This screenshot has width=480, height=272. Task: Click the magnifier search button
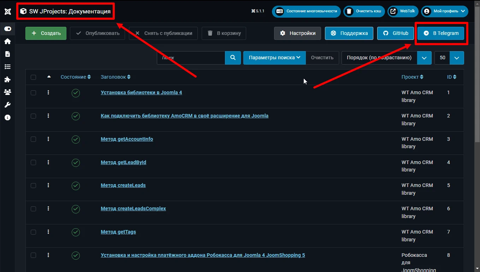click(233, 58)
